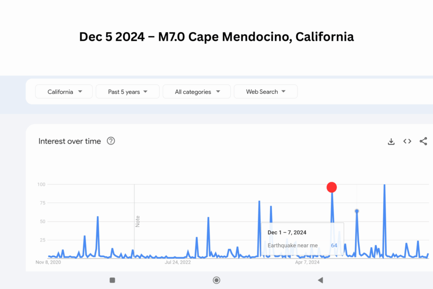Open the All categories dropdown
The width and height of the screenshot is (433, 289).
[197, 92]
